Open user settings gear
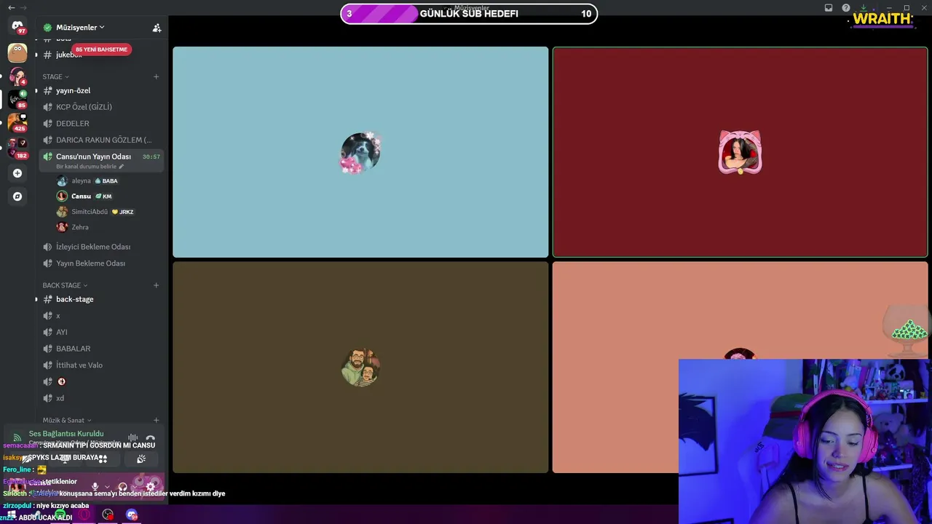Viewport: 932px width, 524px height. point(150,486)
